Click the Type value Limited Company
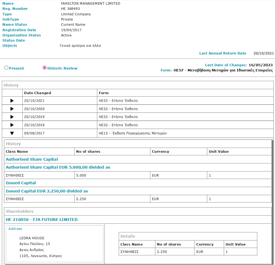276x265 pixels. pyautogui.click(x=76, y=14)
